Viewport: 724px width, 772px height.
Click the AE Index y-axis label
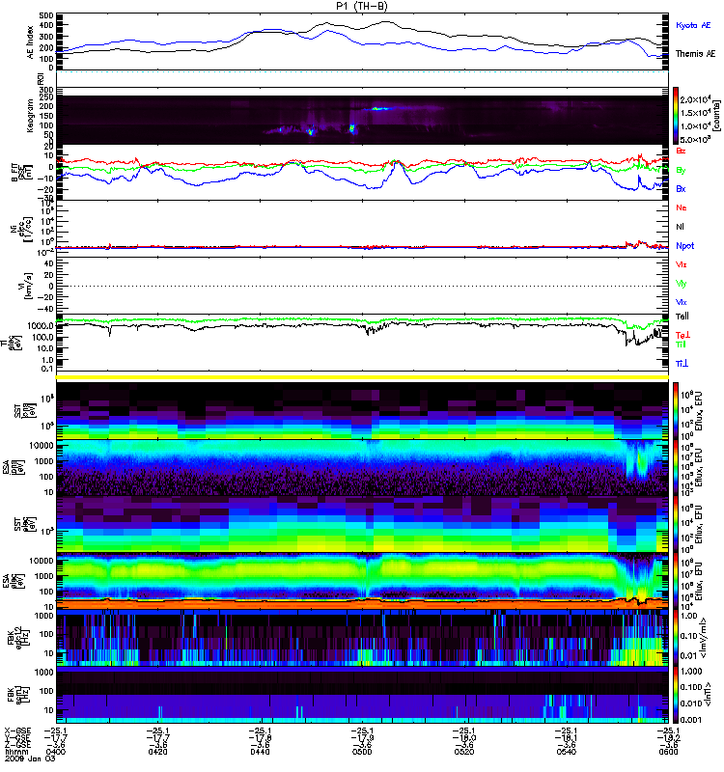(x=31, y=41)
